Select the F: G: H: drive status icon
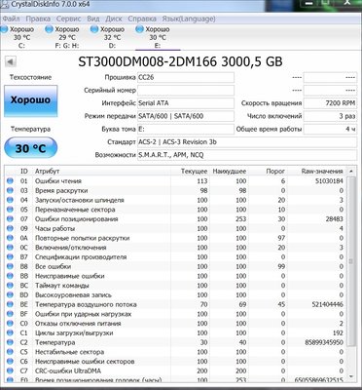 49,29
